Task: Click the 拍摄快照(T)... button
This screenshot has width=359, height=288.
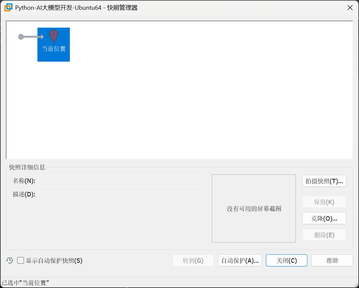Action: [x=324, y=181]
